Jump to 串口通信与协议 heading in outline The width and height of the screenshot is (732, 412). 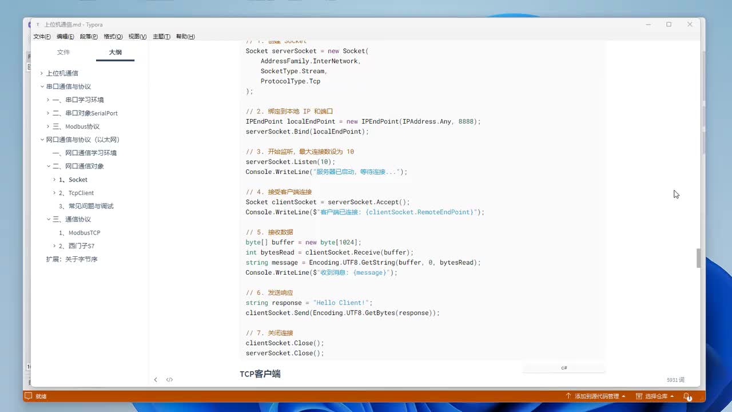click(x=69, y=86)
